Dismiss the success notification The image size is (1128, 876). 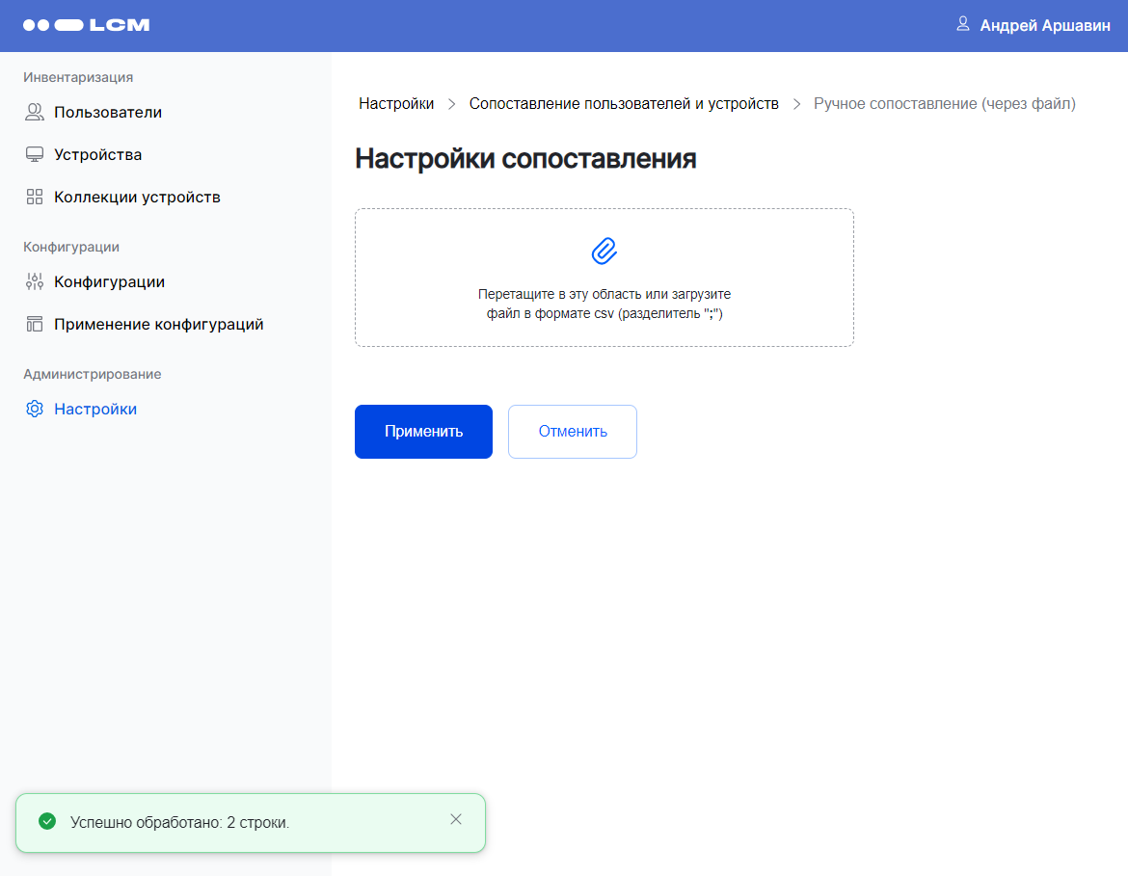click(456, 819)
